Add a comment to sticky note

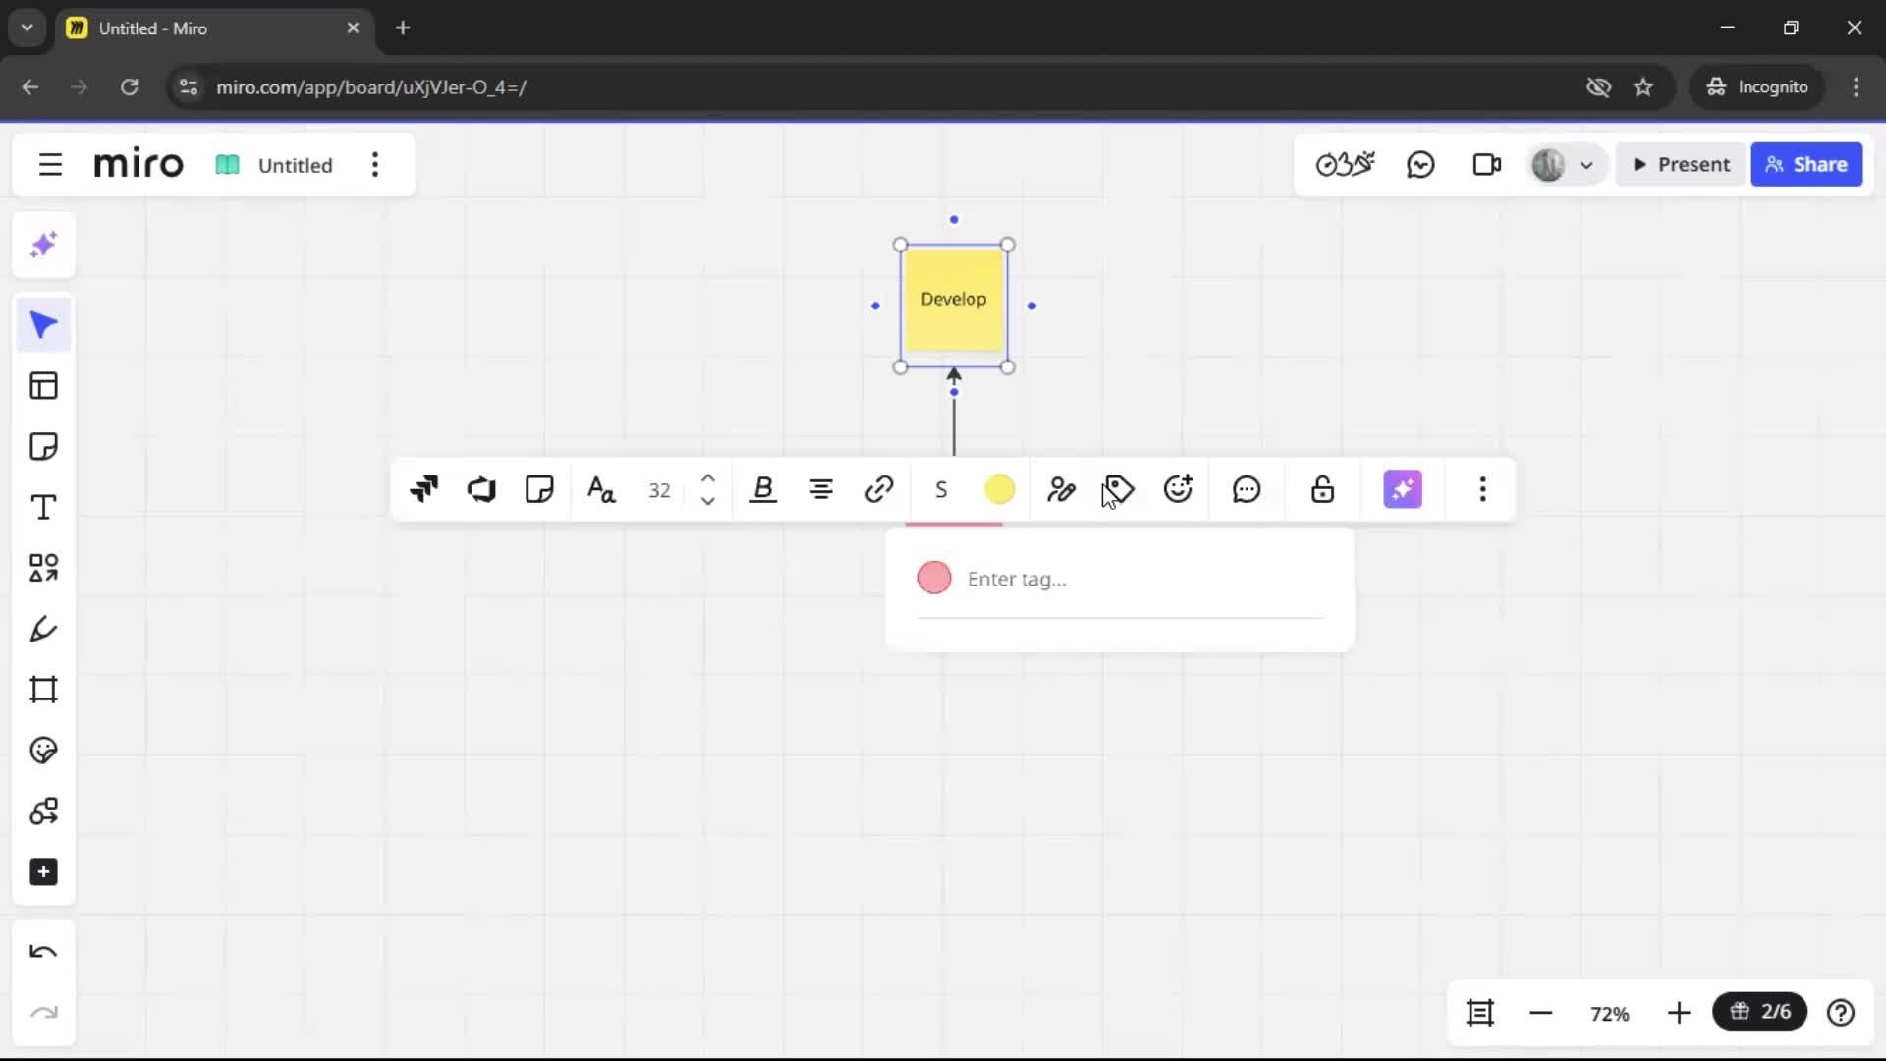coord(1247,489)
